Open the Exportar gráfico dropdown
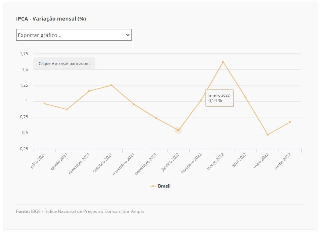 point(74,35)
